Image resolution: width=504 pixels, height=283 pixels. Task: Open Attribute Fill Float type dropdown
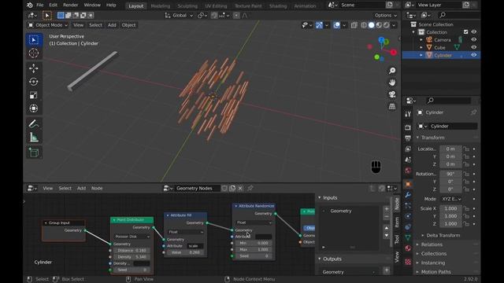point(186,232)
